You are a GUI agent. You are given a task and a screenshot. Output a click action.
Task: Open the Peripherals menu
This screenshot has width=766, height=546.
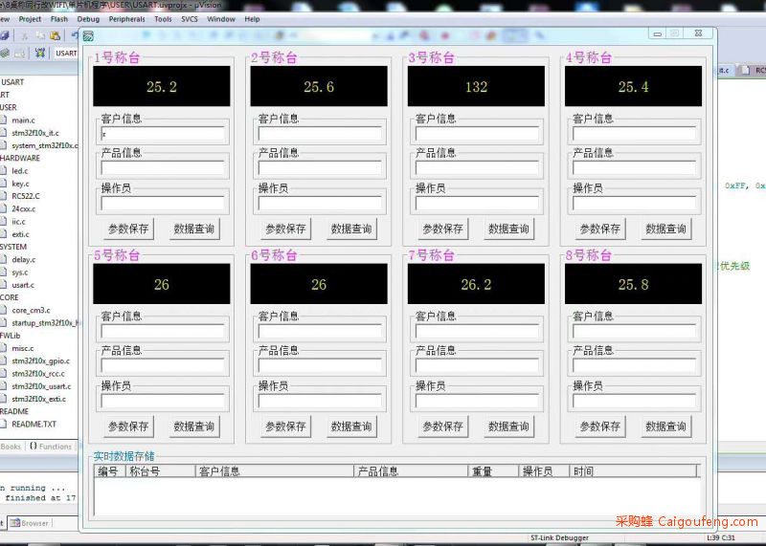point(127,19)
